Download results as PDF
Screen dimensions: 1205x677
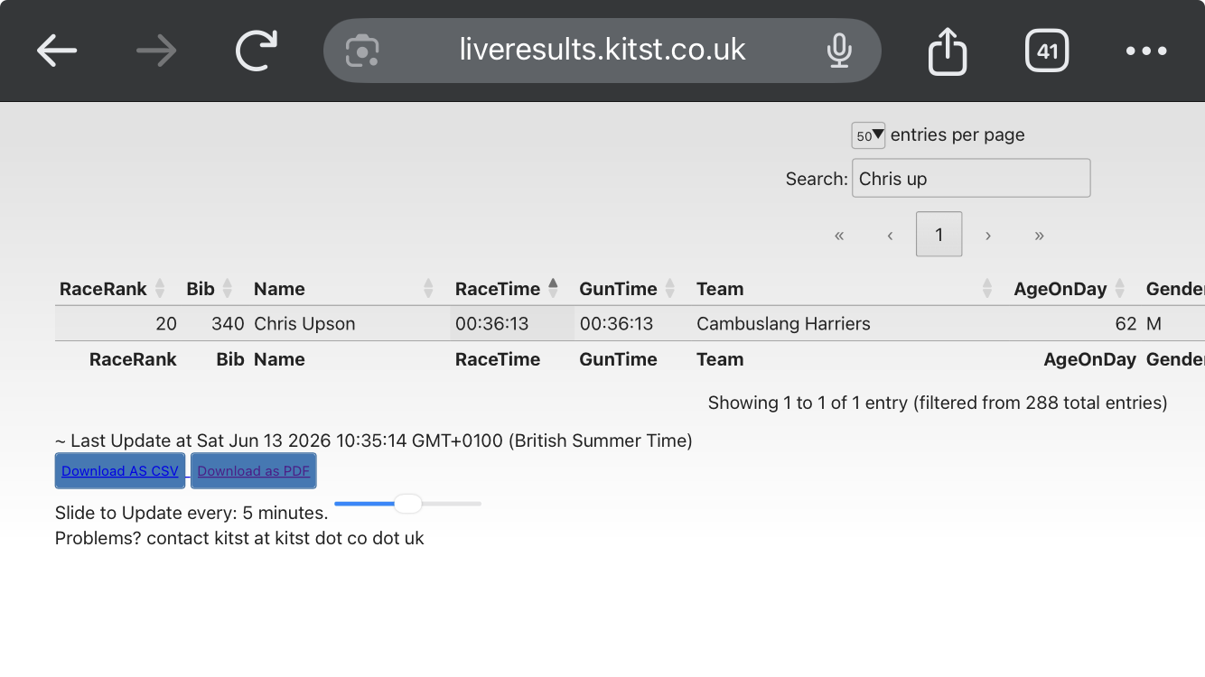tap(254, 471)
